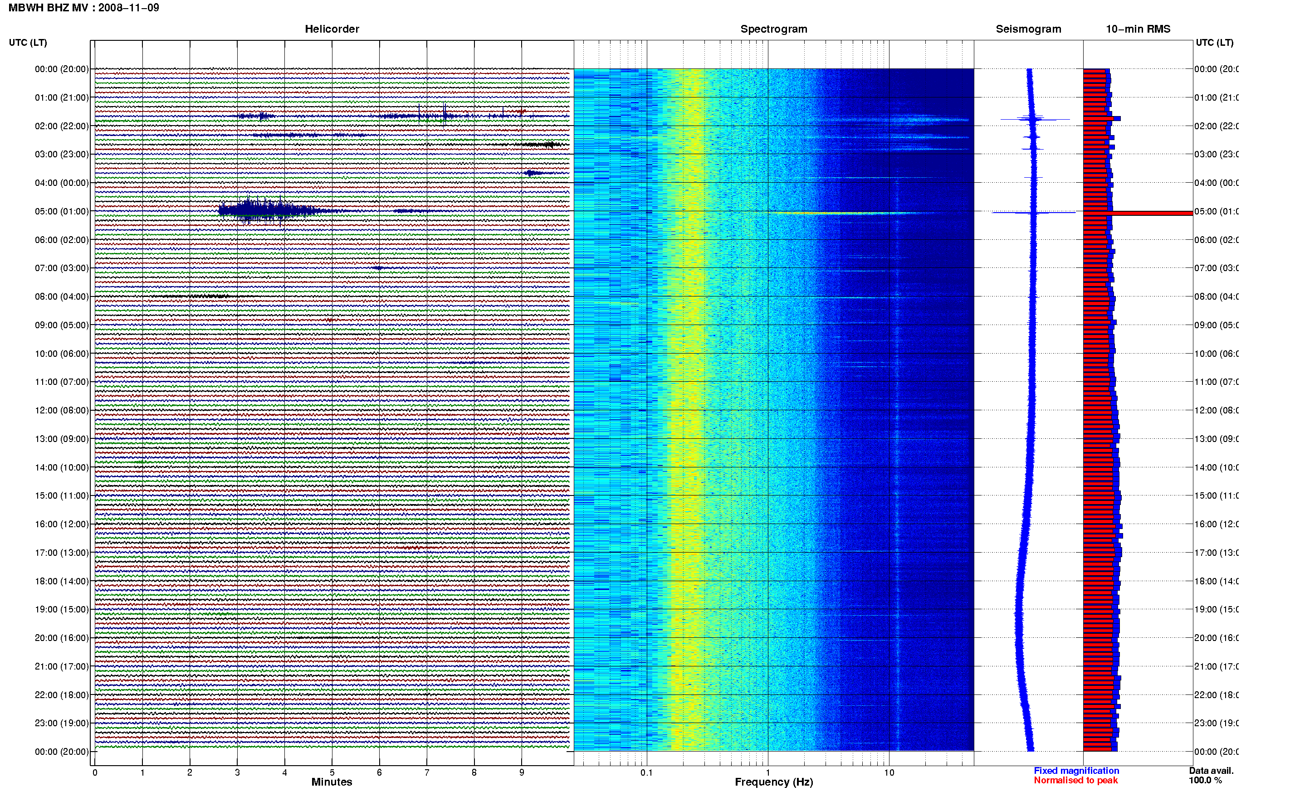
Task: Click the right-side 18:00 (14: time label
Action: point(1217,581)
